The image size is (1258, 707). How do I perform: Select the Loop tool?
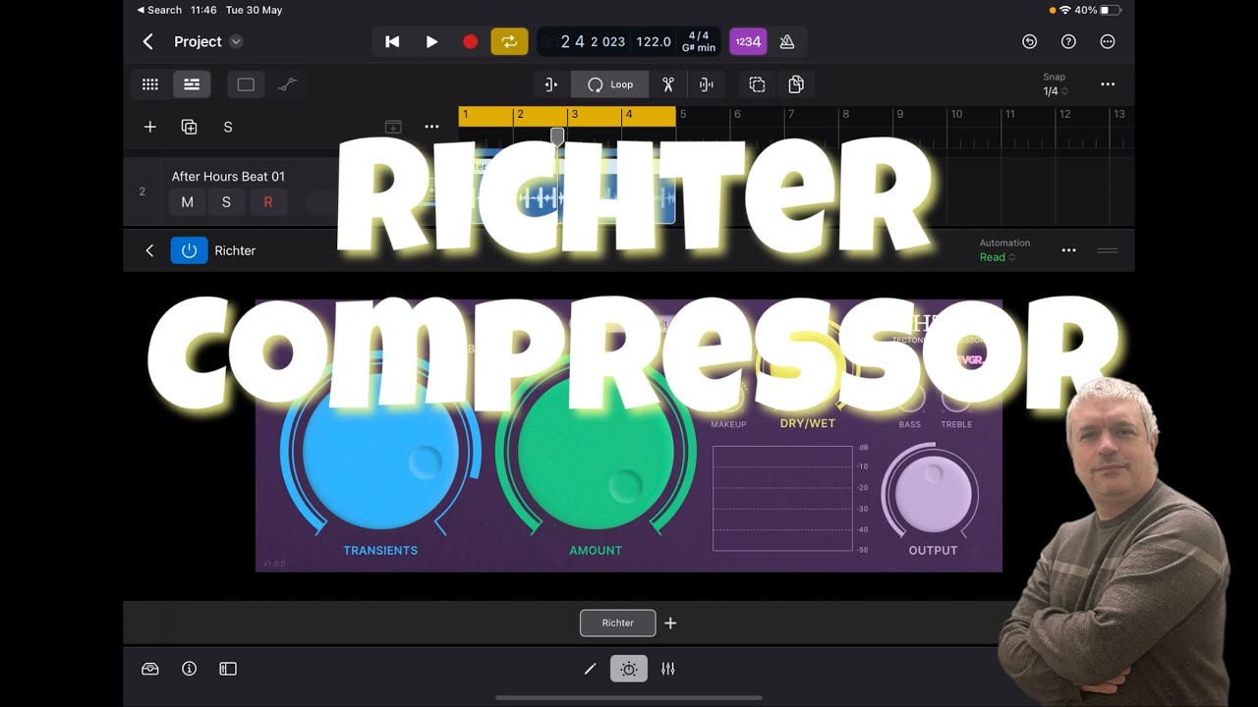click(x=610, y=84)
